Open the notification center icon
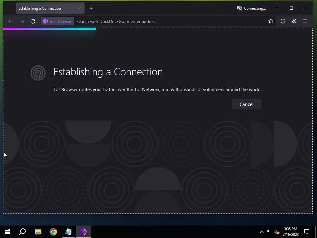Viewport: 317px width, 238px height. (307, 232)
